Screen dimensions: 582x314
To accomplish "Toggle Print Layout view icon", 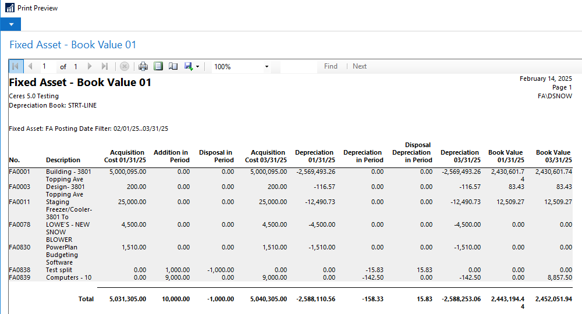I will (x=158, y=66).
